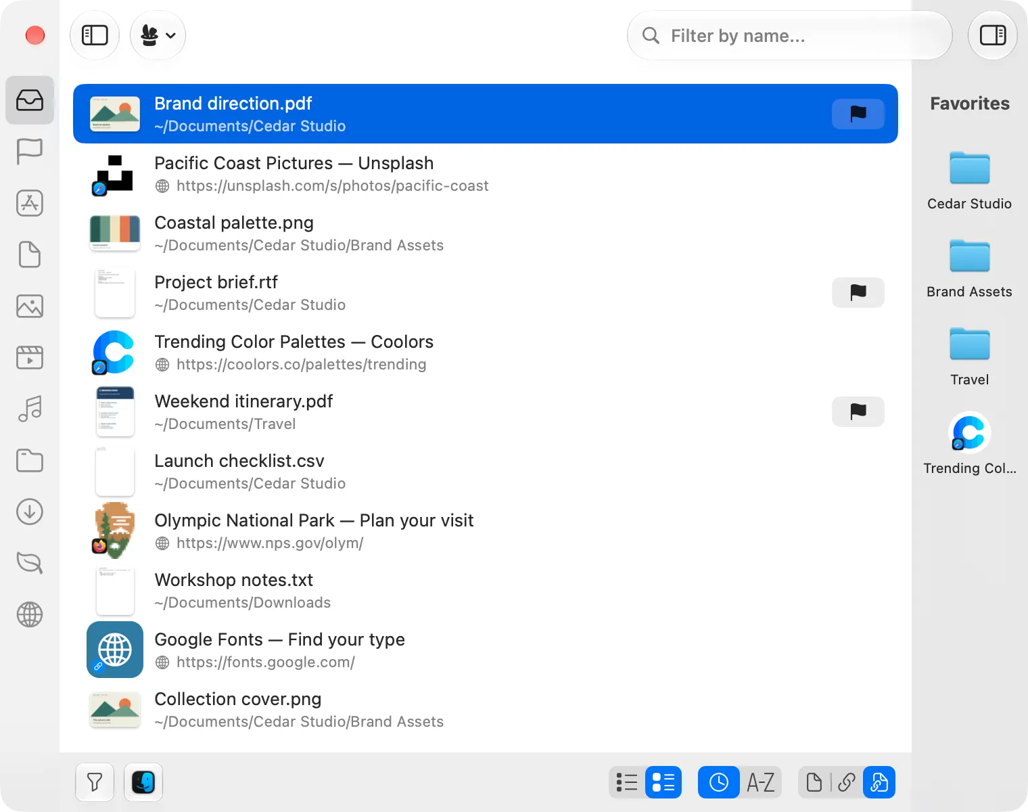Show only files filter
The image size is (1028, 812).
click(814, 782)
